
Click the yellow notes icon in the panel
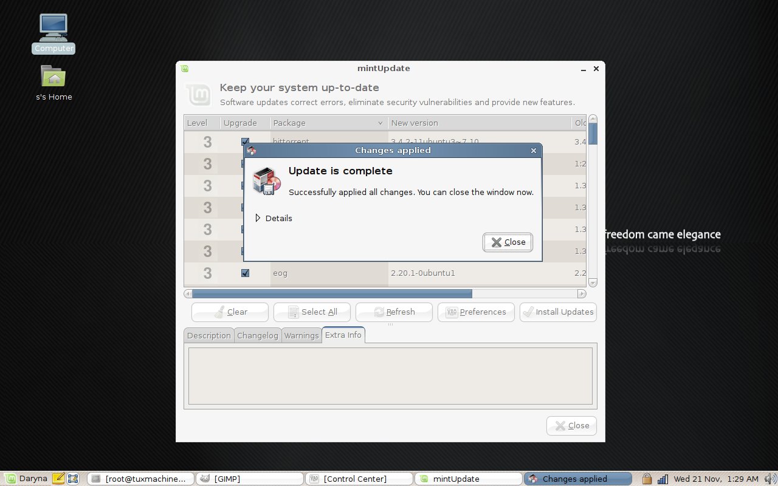58,479
